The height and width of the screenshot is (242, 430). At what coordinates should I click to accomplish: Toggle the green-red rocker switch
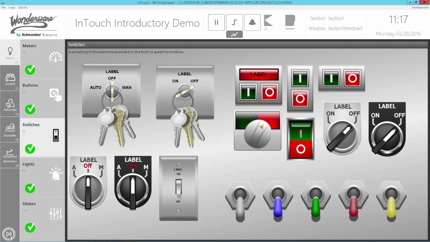click(x=301, y=139)
